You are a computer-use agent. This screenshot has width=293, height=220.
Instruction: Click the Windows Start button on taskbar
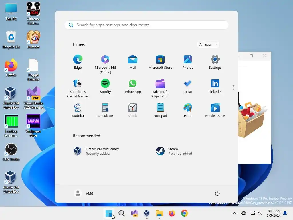tap(109, 213)
